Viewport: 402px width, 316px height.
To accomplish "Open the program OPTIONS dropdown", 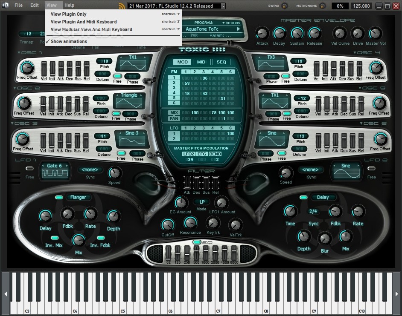I will 231,23.
